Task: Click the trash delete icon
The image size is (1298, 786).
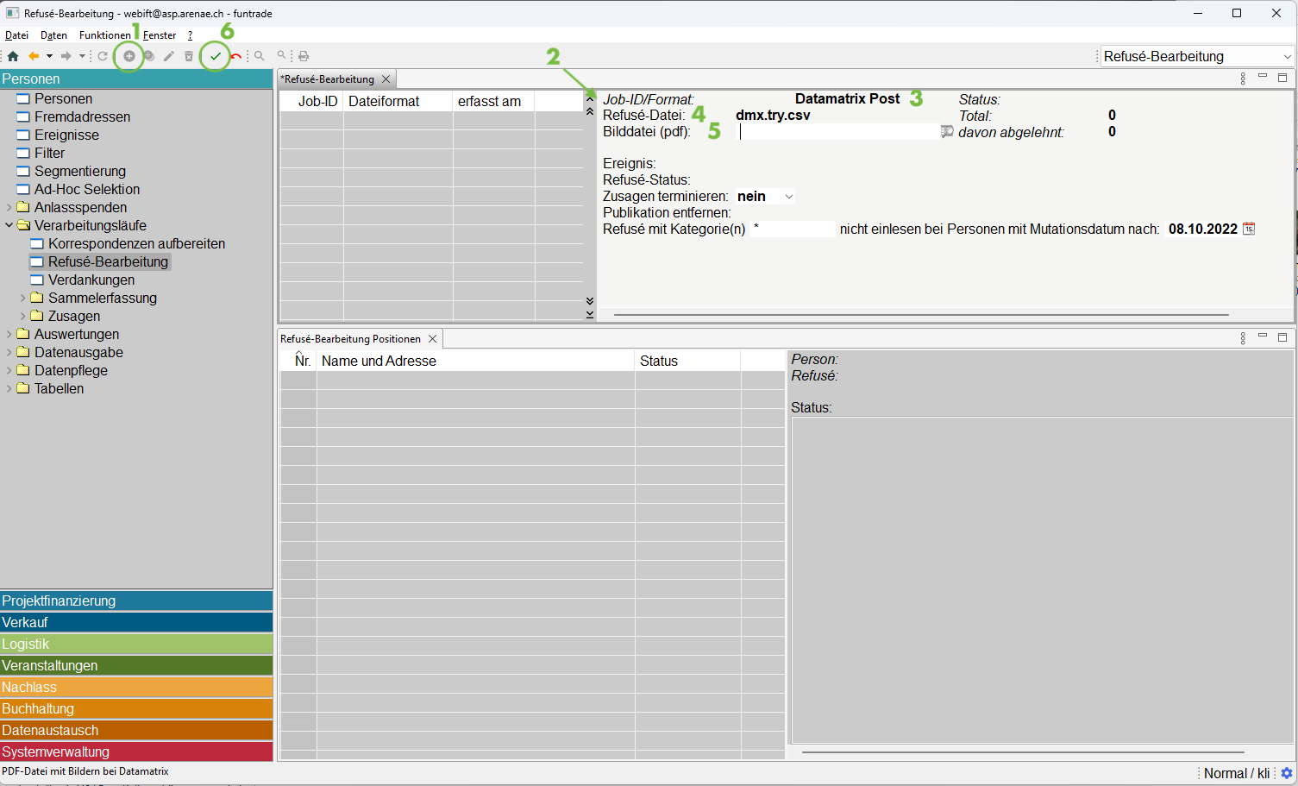Action: (189, 56)
